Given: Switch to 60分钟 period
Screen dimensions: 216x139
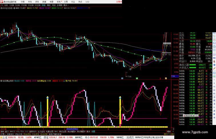Looking at the screenshot, I should point(37,5).
